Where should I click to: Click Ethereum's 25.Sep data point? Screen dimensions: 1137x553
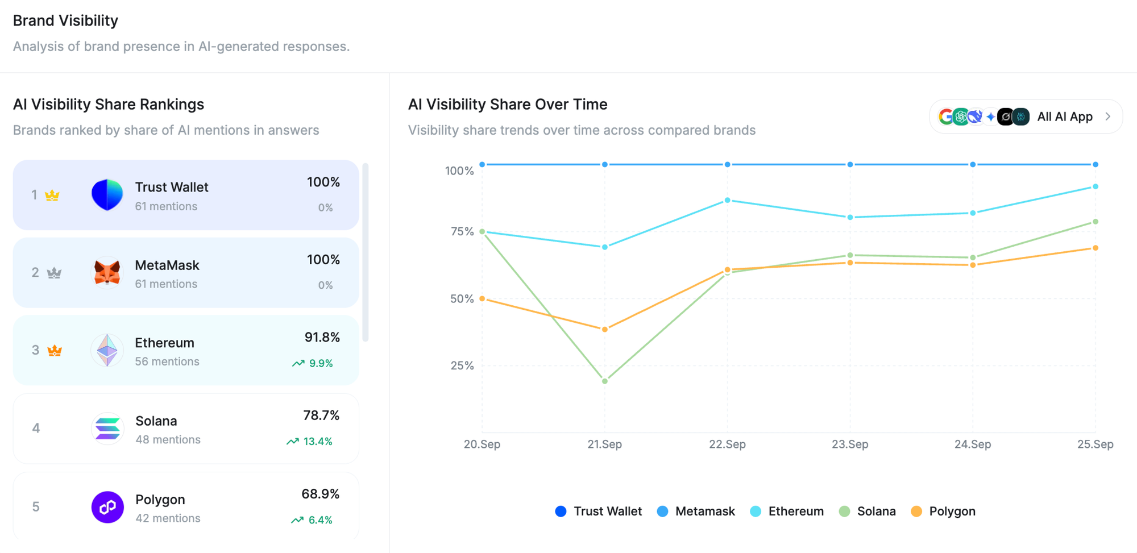coord(1095,186)
